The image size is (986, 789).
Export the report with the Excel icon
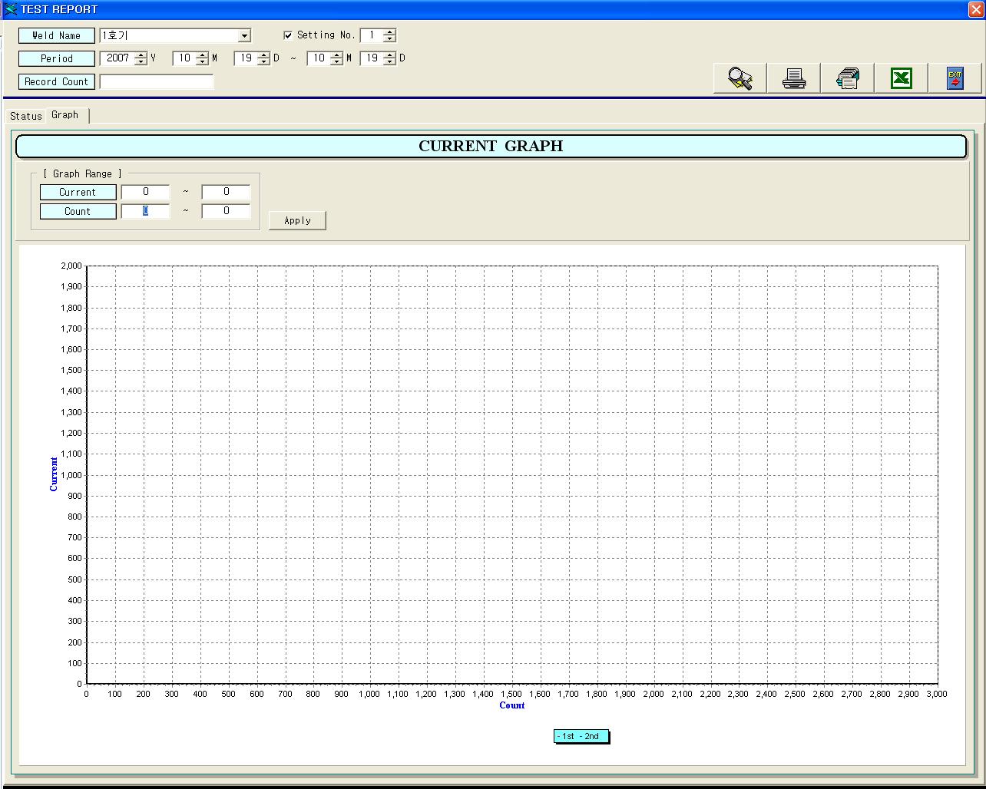coord(902,78)
